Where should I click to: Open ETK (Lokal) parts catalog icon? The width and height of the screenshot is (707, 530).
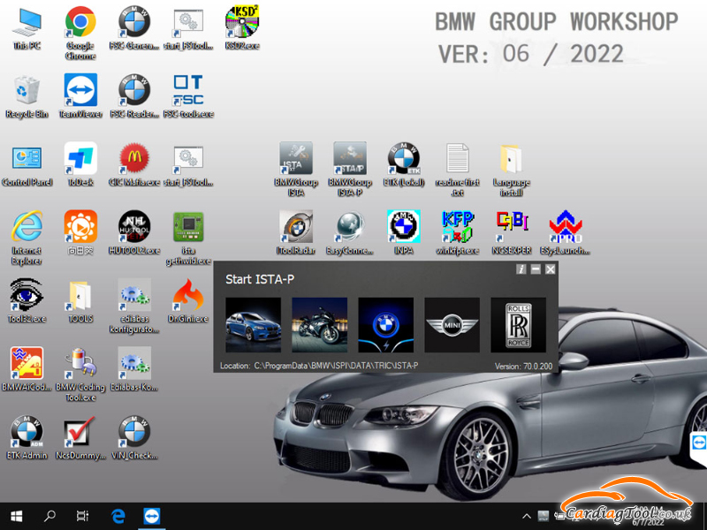point(404,165)
